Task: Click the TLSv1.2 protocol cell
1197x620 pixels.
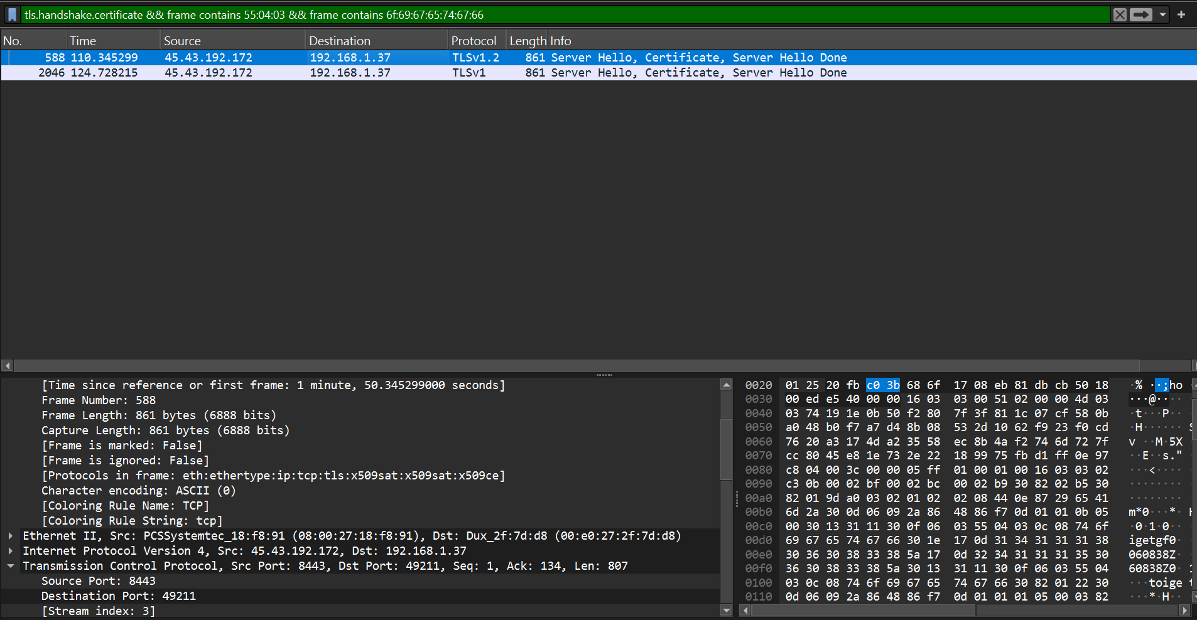Action: click(x=476, y=58)
